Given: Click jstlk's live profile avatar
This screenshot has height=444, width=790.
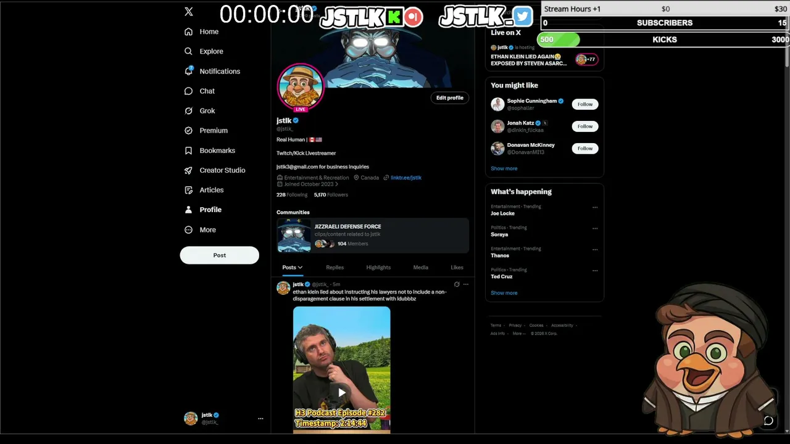Looking at the screenshot, I should pos(301,87).
